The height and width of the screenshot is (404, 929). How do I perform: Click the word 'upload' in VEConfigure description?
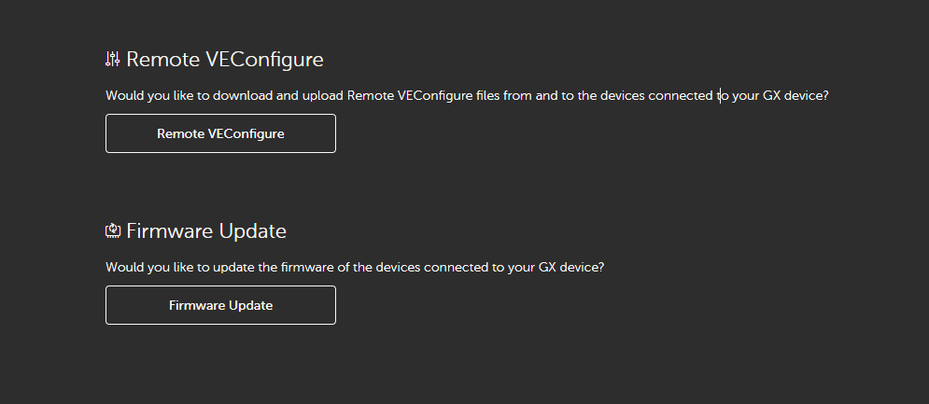click(x=323, y=95)
